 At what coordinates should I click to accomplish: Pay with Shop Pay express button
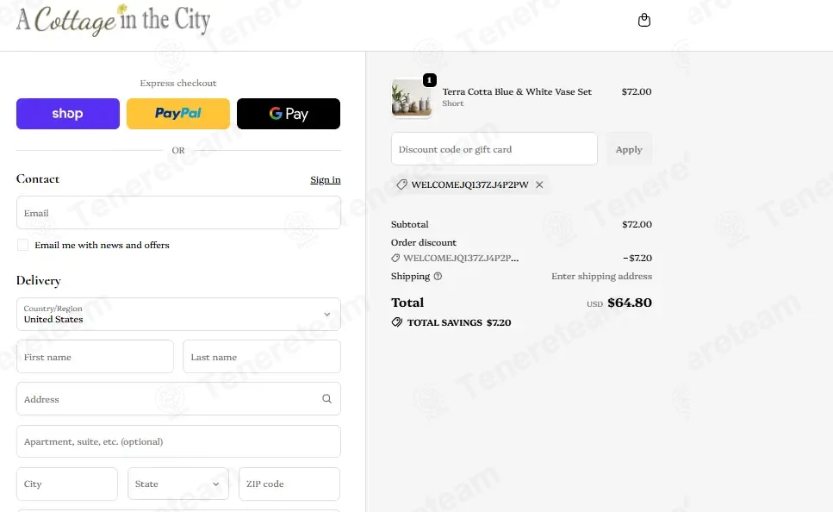point(68,114)
